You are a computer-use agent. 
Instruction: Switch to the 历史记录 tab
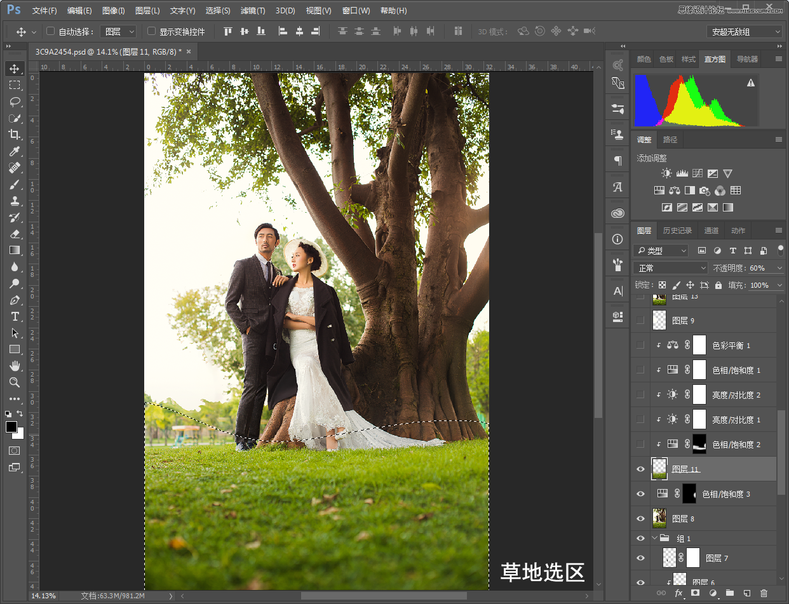[677, 231]
